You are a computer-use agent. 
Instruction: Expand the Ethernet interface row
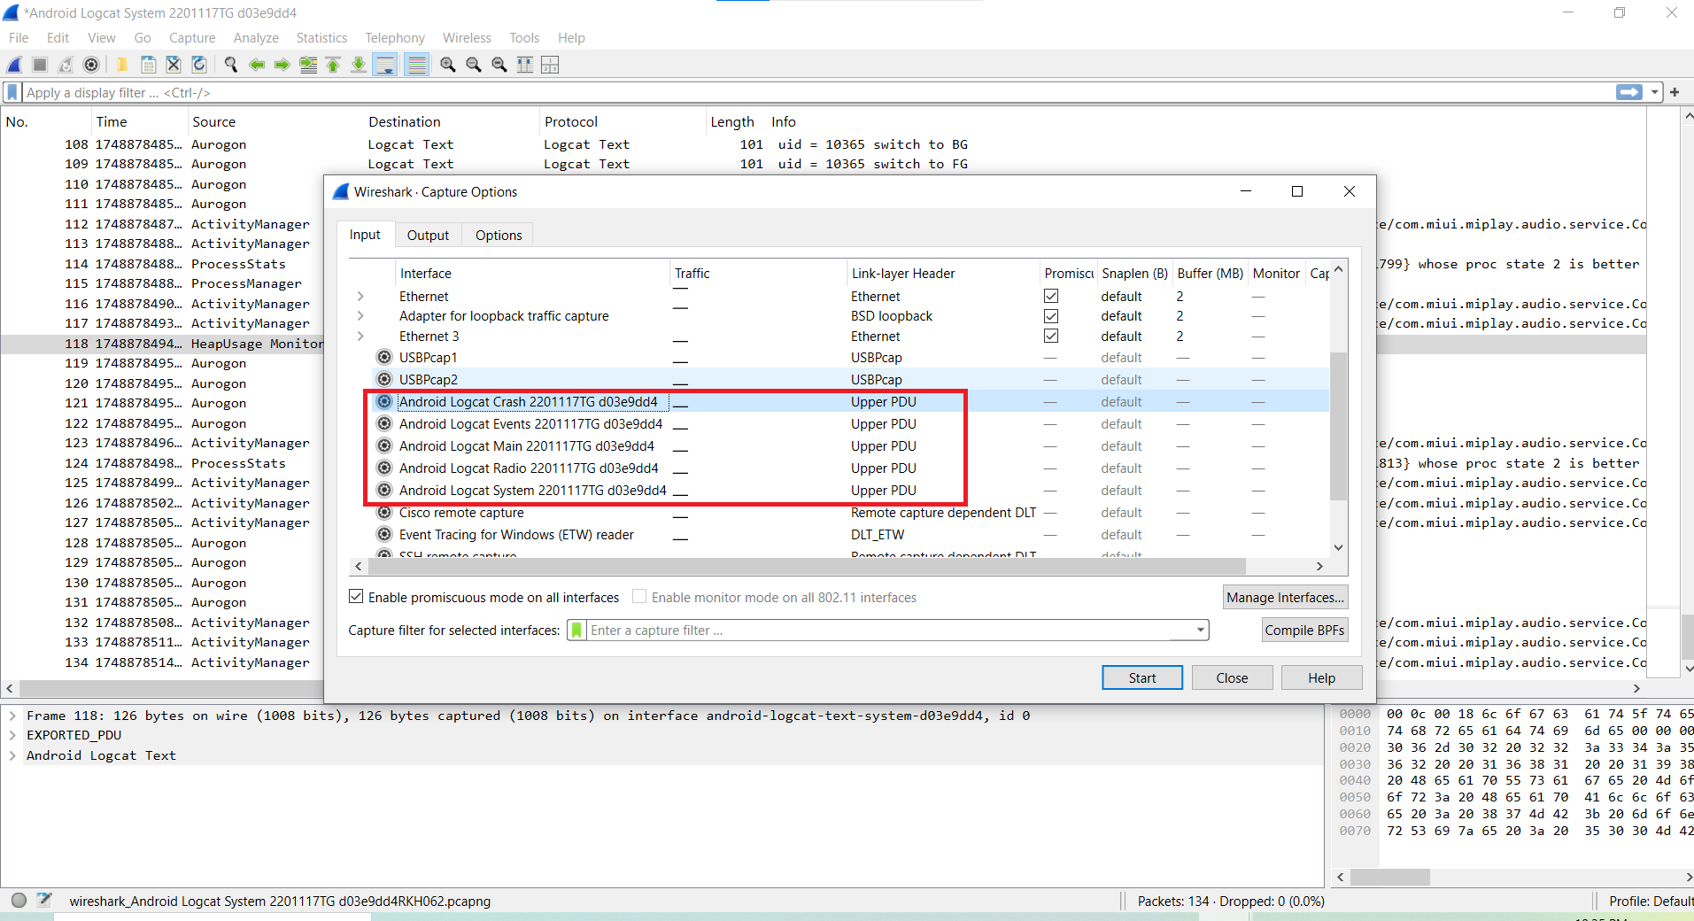click(x=360, y=296)
